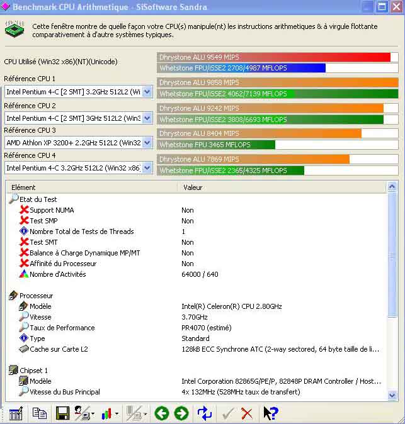Click the value Intel(R) Celeron(R) CPU 2.80GHz

click(x=231, y=306)
